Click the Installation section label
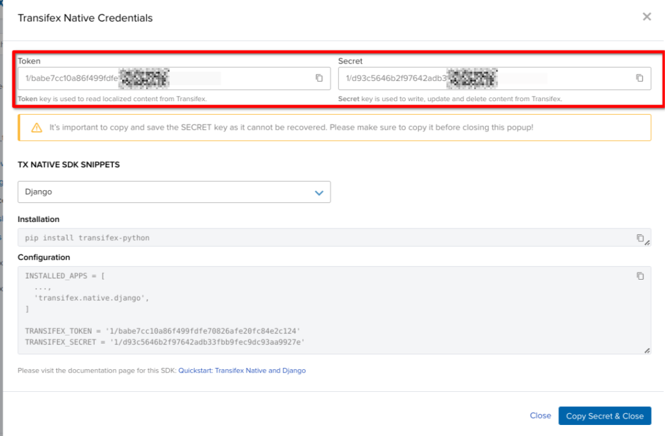This screenshot has height=436, width=665. coord(38,219)
